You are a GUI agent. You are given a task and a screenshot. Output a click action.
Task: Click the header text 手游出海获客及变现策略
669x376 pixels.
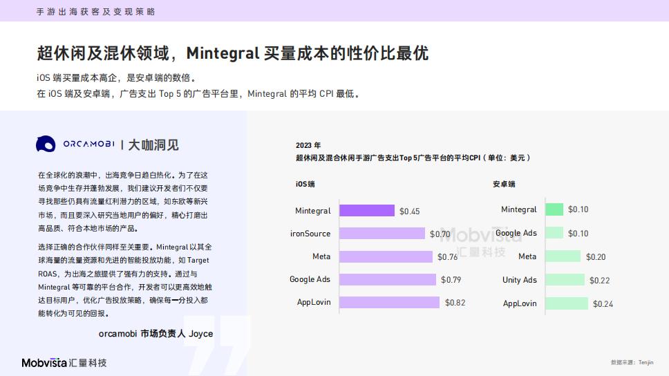click(x=95, y=12)
